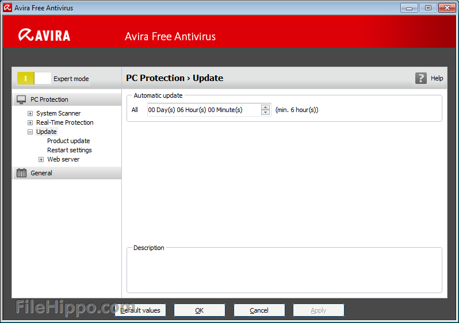Viewport: 459px width, 323px height.
Task: Click the PC Protection monitor icon
Action: click(x=21, y=100)
